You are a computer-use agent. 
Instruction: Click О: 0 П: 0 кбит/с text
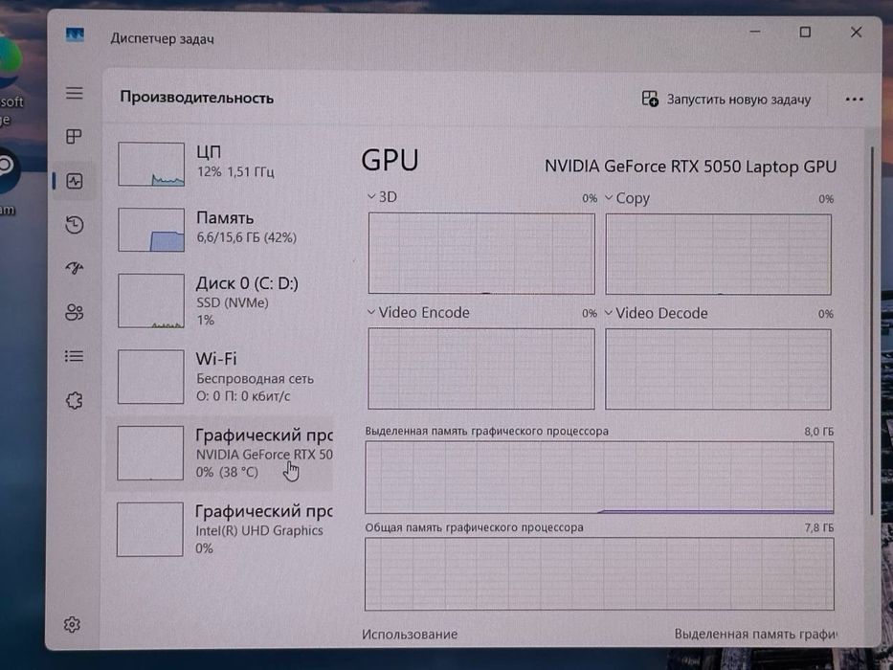[x=243, y=396]
